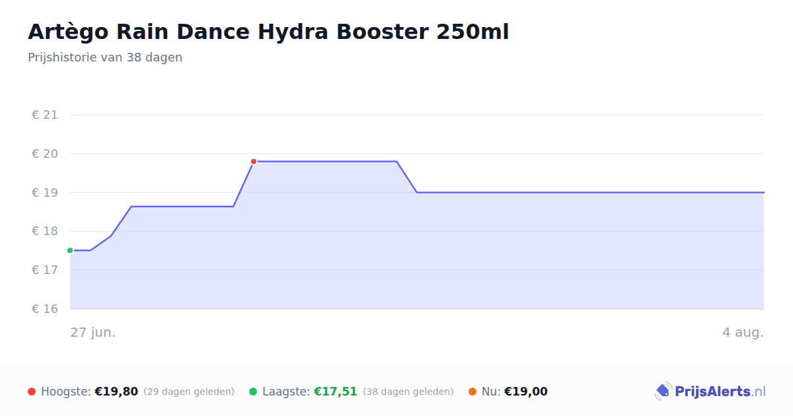Click the Prijshistorie van 38 dagen subtitle

tap(105, 57)
